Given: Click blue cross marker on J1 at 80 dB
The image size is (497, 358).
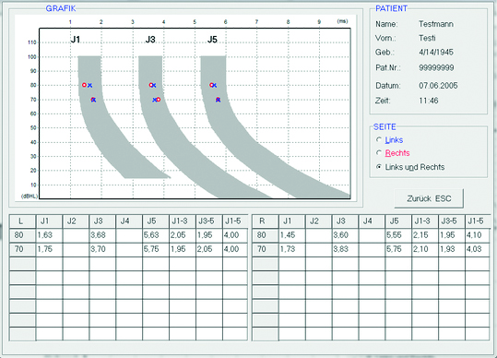Looking at the screenshot, I should pyautogui.click(x=90, y=85).
